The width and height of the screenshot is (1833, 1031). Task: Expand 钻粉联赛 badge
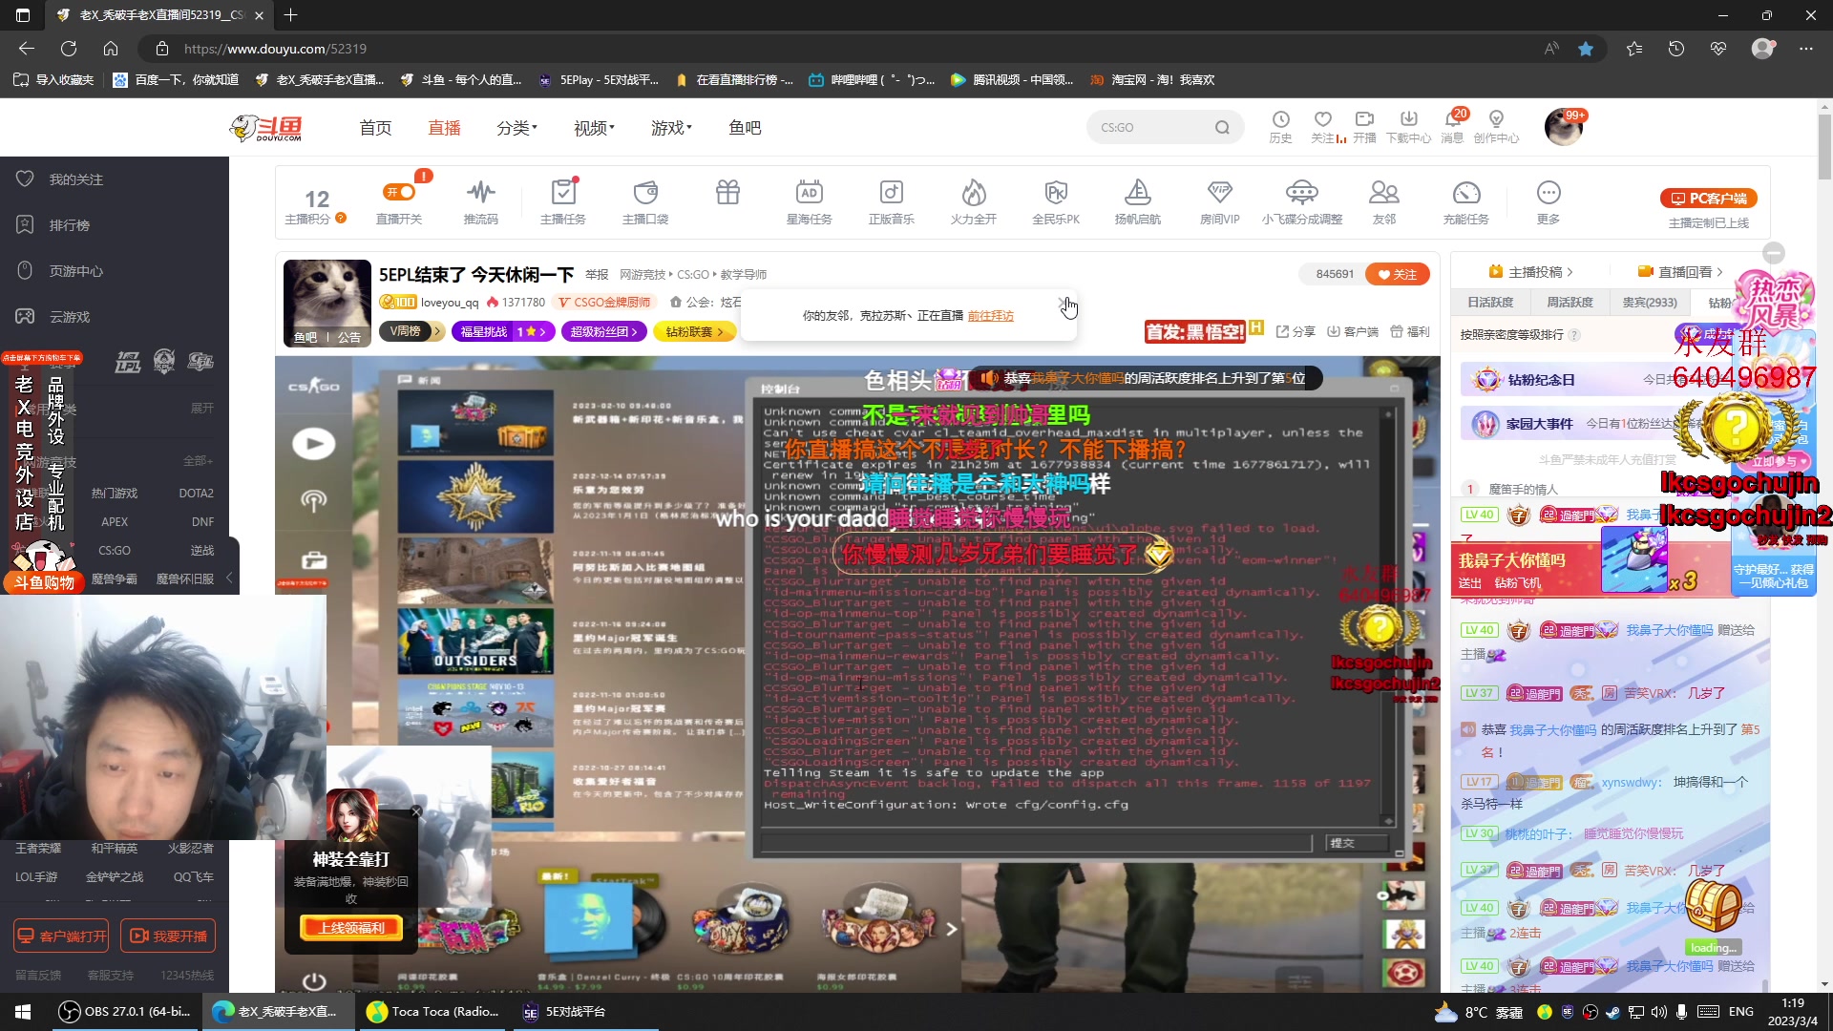[x=694, y=331]
